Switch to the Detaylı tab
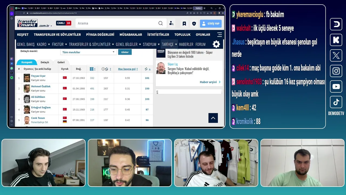 (x=45, y=62)
